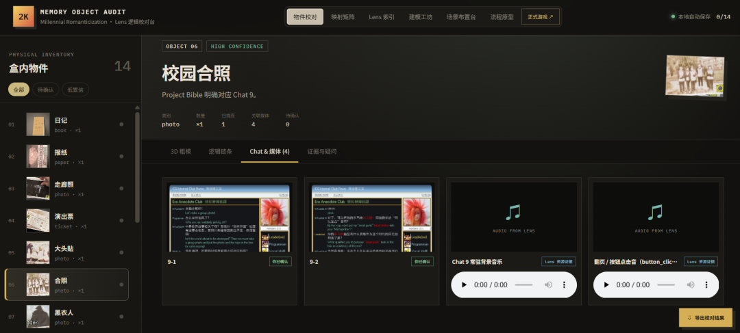Adjust volume slider of Chat 9 music player
The image size is (740, 333).
[x=524, y=285]
